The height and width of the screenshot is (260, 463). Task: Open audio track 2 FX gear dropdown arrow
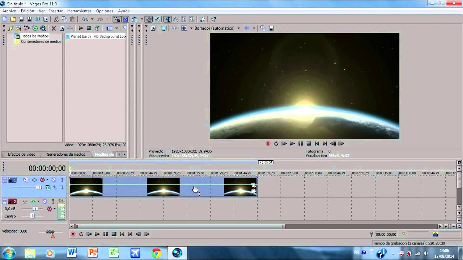[54, 209]
